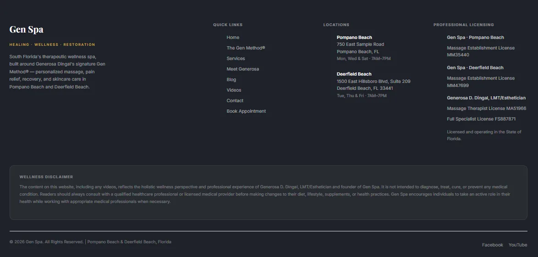Click the Quick Links heading

228,25
